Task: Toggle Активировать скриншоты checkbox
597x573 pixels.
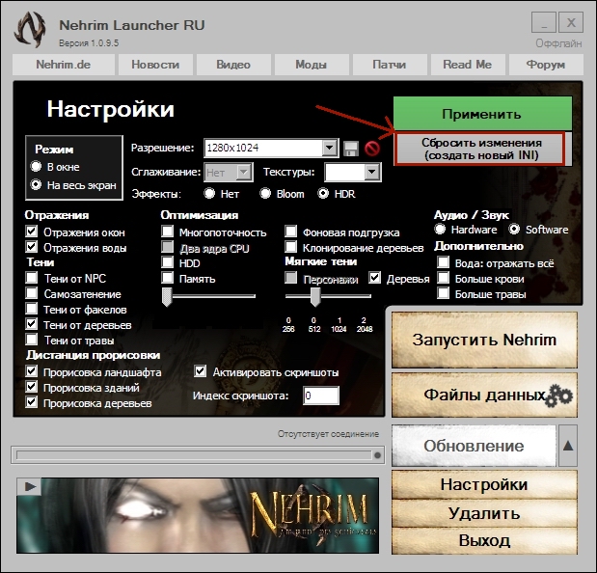Action: (201, 370)
